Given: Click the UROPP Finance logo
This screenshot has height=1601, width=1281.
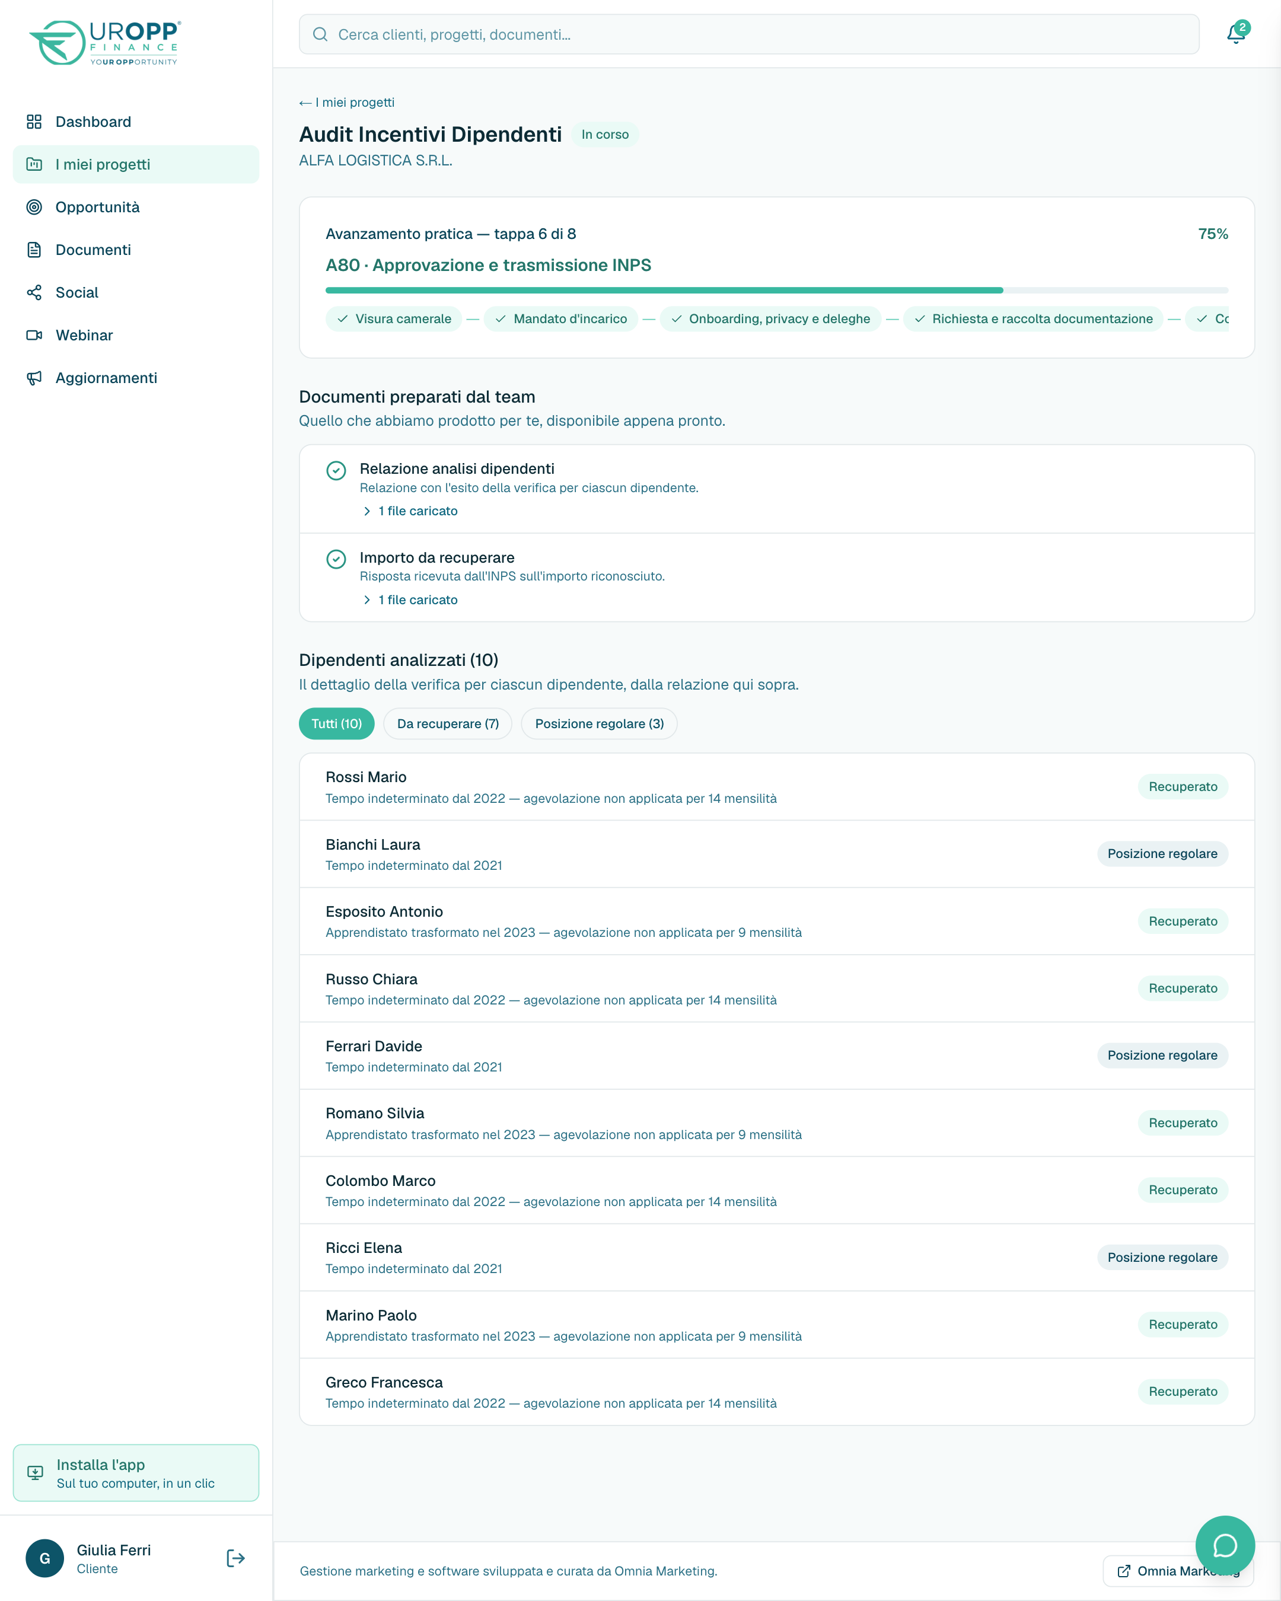Looking at the screenshot, I should click(x=105, y=43).
